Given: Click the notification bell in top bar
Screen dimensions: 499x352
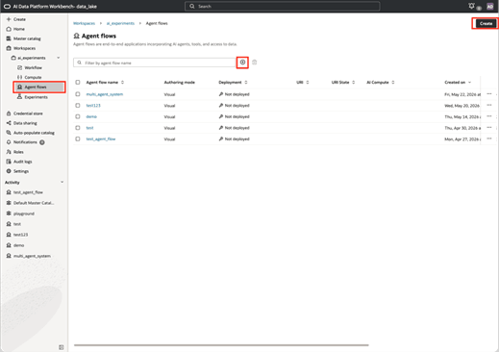Looking at the screenshot, I should point(471,6).
